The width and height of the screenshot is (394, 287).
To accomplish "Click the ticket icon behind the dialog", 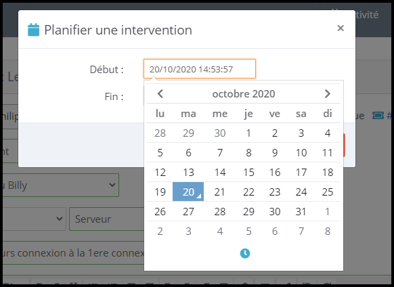I will [378, 115].
